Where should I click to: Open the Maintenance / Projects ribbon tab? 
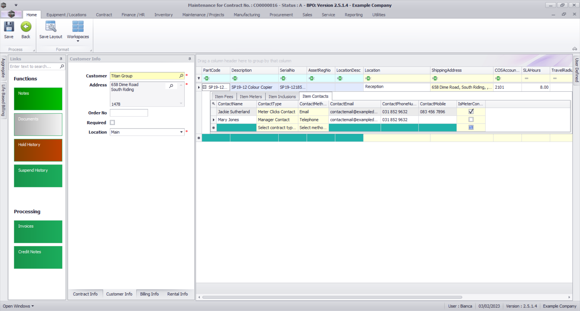pyautogui.click(x=203, y=14)
